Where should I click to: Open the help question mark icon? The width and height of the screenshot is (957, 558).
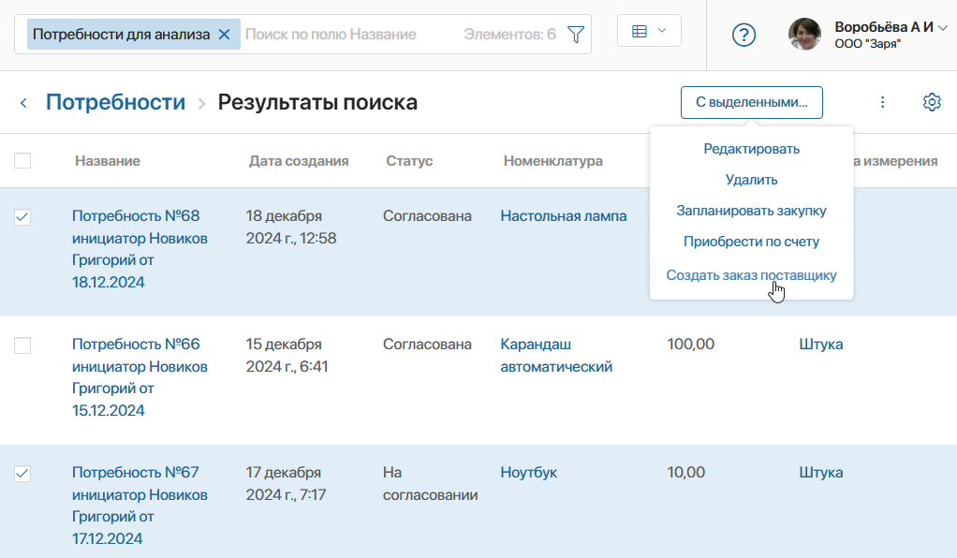pos(744,35)
